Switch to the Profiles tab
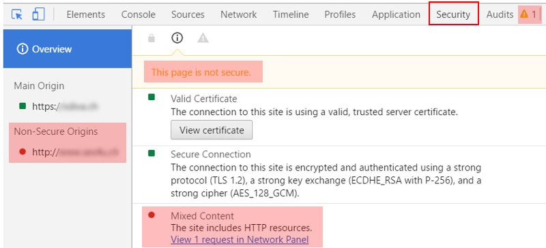546x248 pixels. pyautogui.click(x=340, y=14)
